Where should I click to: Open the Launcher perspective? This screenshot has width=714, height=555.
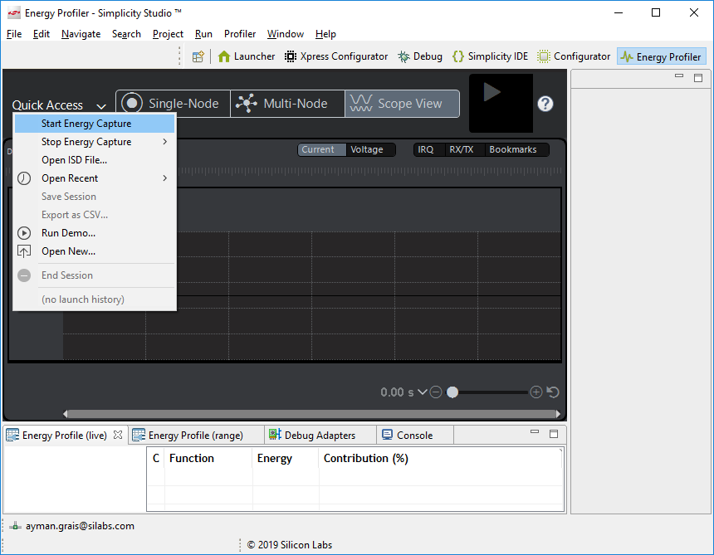point(247,56)
